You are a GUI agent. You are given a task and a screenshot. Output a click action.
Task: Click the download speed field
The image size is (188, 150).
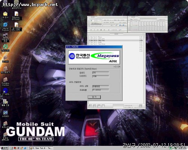[101, 76]
